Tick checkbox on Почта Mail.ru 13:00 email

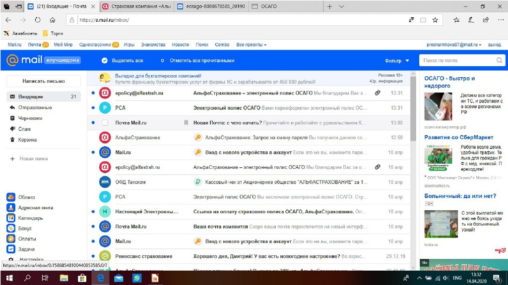coord(105,123)
